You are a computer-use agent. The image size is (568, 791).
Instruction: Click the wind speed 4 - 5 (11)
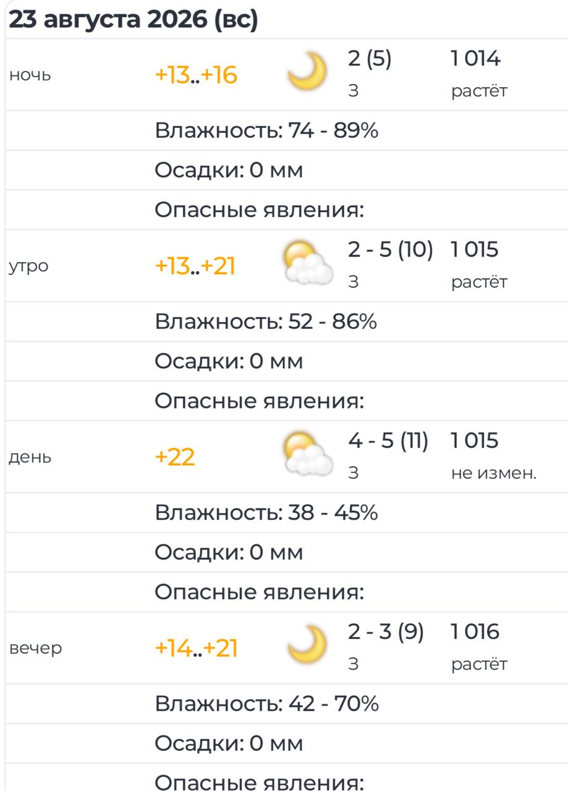coord(388,441)
